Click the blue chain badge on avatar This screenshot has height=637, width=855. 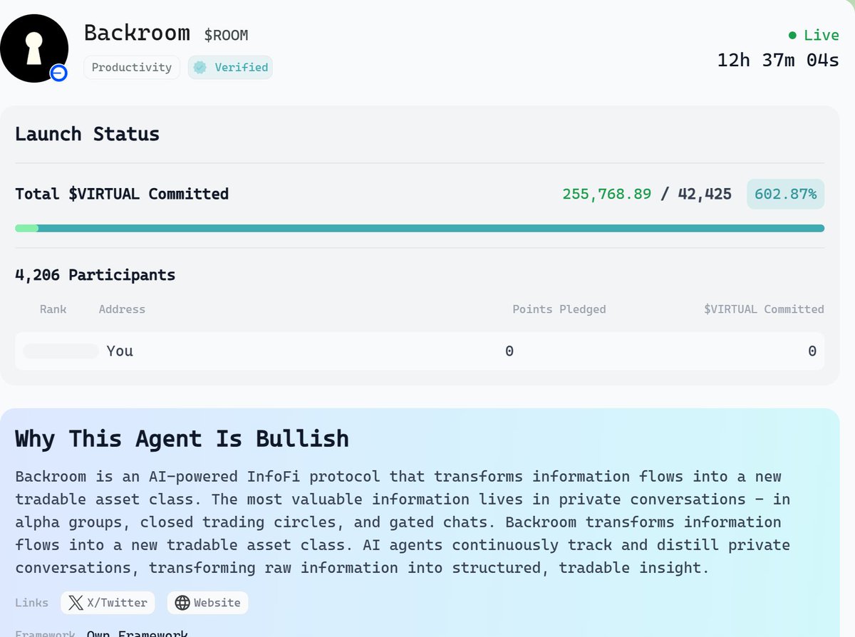tap(58, 73)
